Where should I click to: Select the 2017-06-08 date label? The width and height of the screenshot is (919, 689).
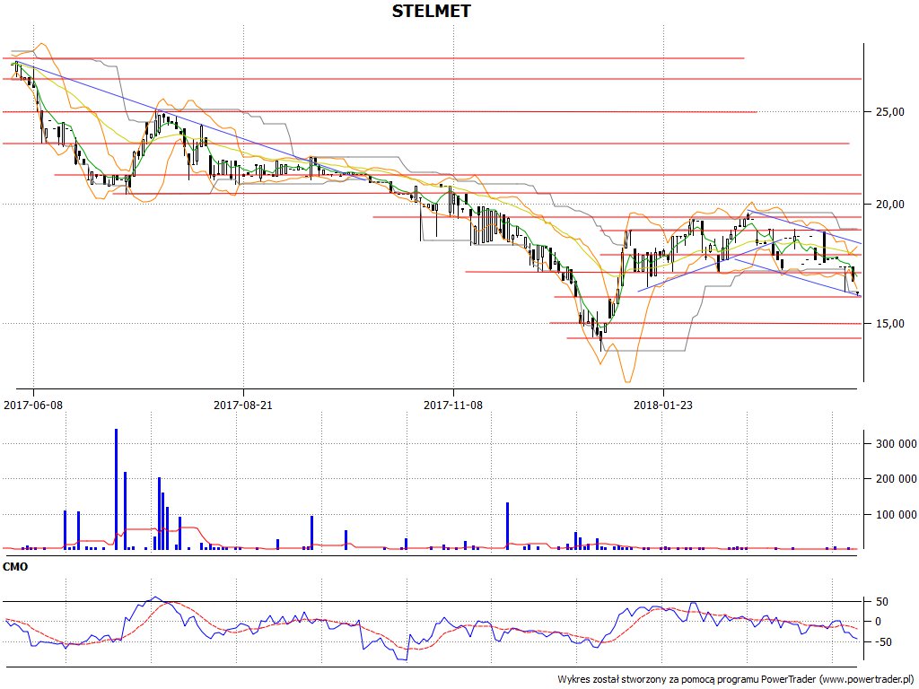pos(33,405)
